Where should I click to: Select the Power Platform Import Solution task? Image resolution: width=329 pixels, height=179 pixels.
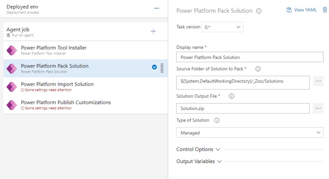click(x=86, y=87)
